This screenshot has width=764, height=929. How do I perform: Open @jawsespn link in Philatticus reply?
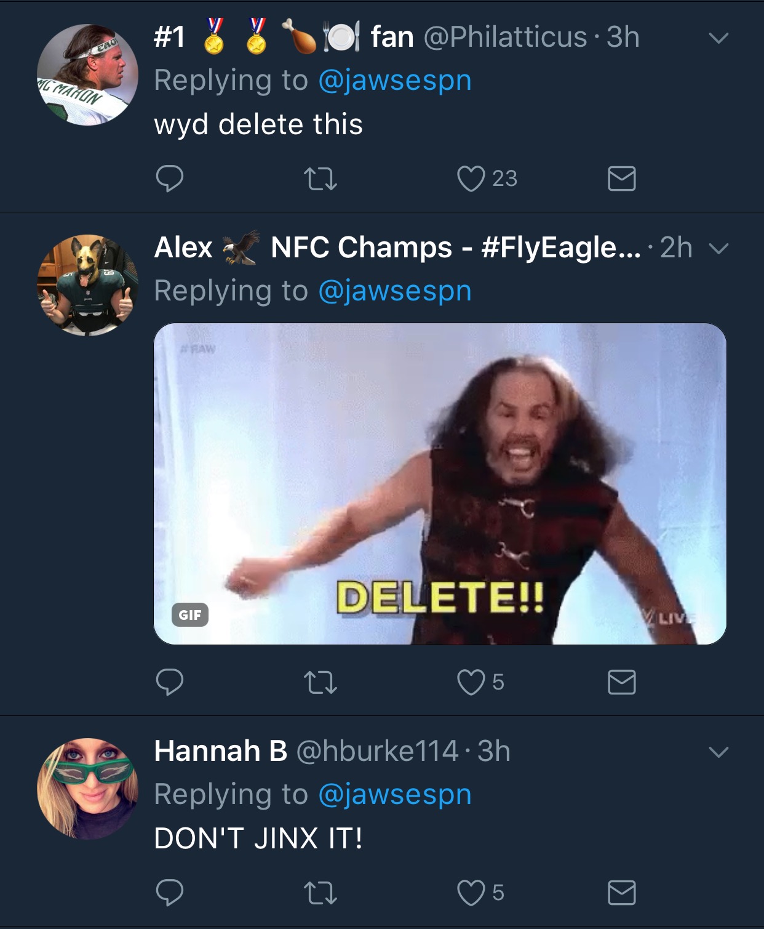[x=395, y=81]
